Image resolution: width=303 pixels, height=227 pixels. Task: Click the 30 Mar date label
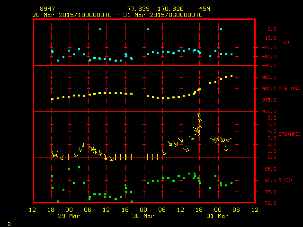143,216
